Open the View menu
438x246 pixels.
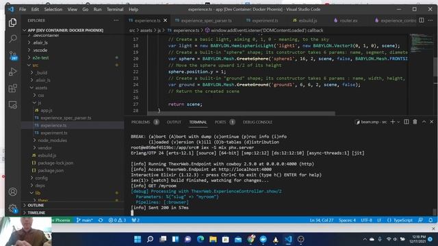click(73, 9)
